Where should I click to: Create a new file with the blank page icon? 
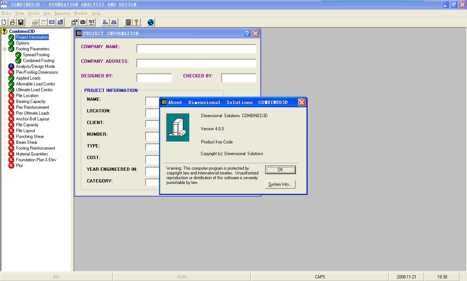(4, 22)
